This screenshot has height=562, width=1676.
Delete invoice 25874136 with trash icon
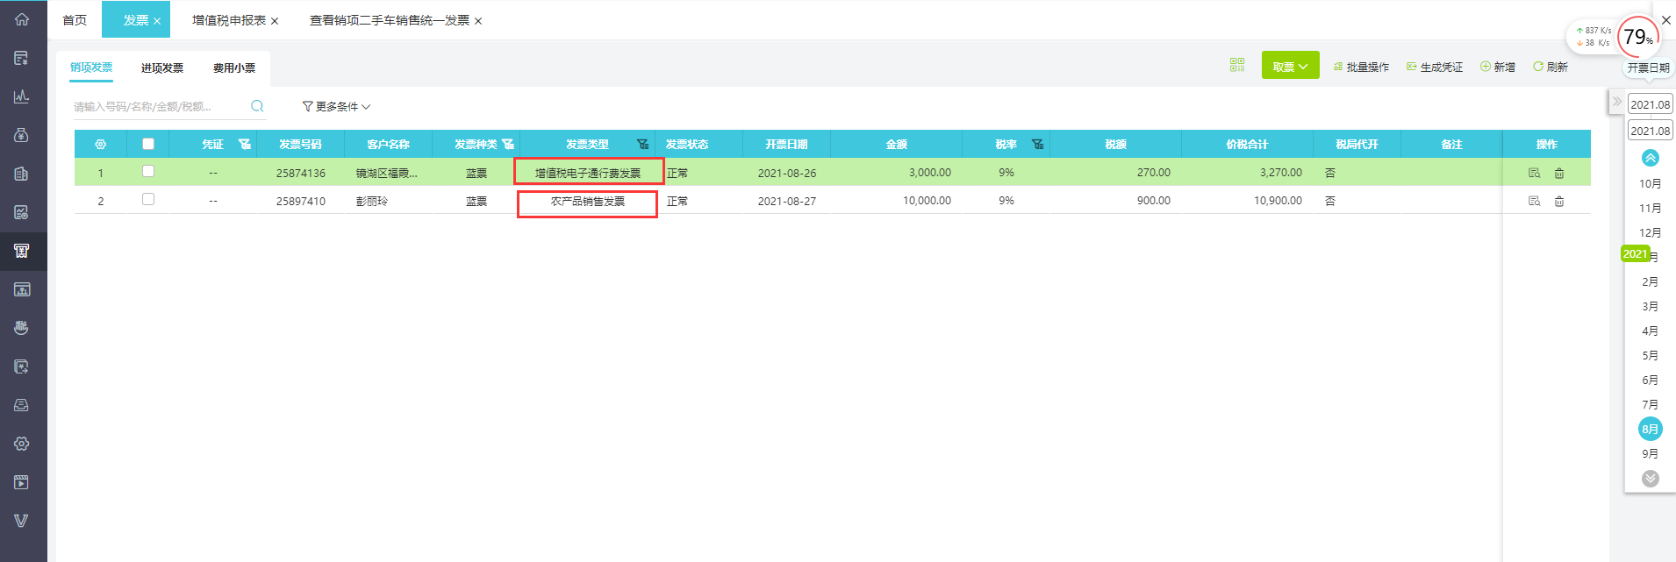click(1558, 174)
